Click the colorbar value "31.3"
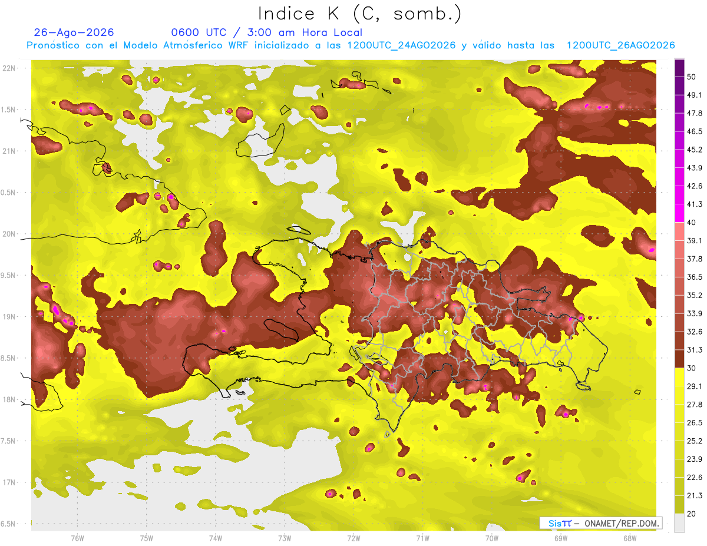 coord(694,350)
